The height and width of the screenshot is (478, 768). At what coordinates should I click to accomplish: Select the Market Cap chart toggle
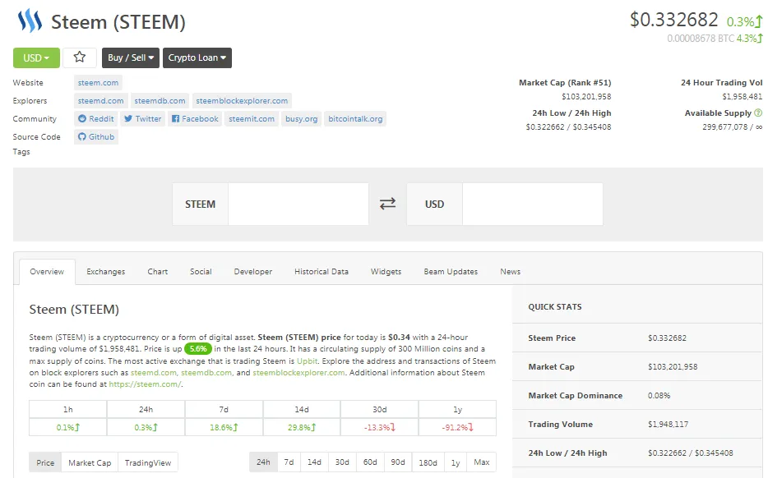pos(90,462)
